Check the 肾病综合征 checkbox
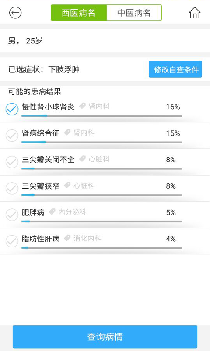Screen dimensions: 210x351 12,136
